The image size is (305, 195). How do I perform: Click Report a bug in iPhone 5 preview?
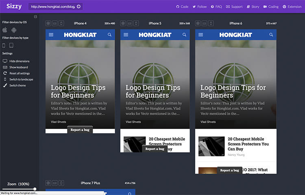click(x=155, y=149)
